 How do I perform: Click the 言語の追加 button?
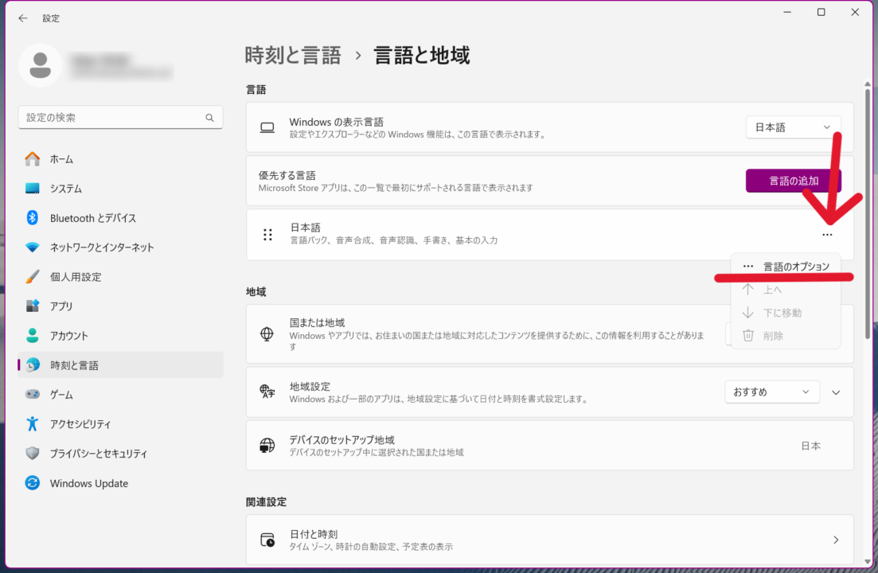(793, 181)
